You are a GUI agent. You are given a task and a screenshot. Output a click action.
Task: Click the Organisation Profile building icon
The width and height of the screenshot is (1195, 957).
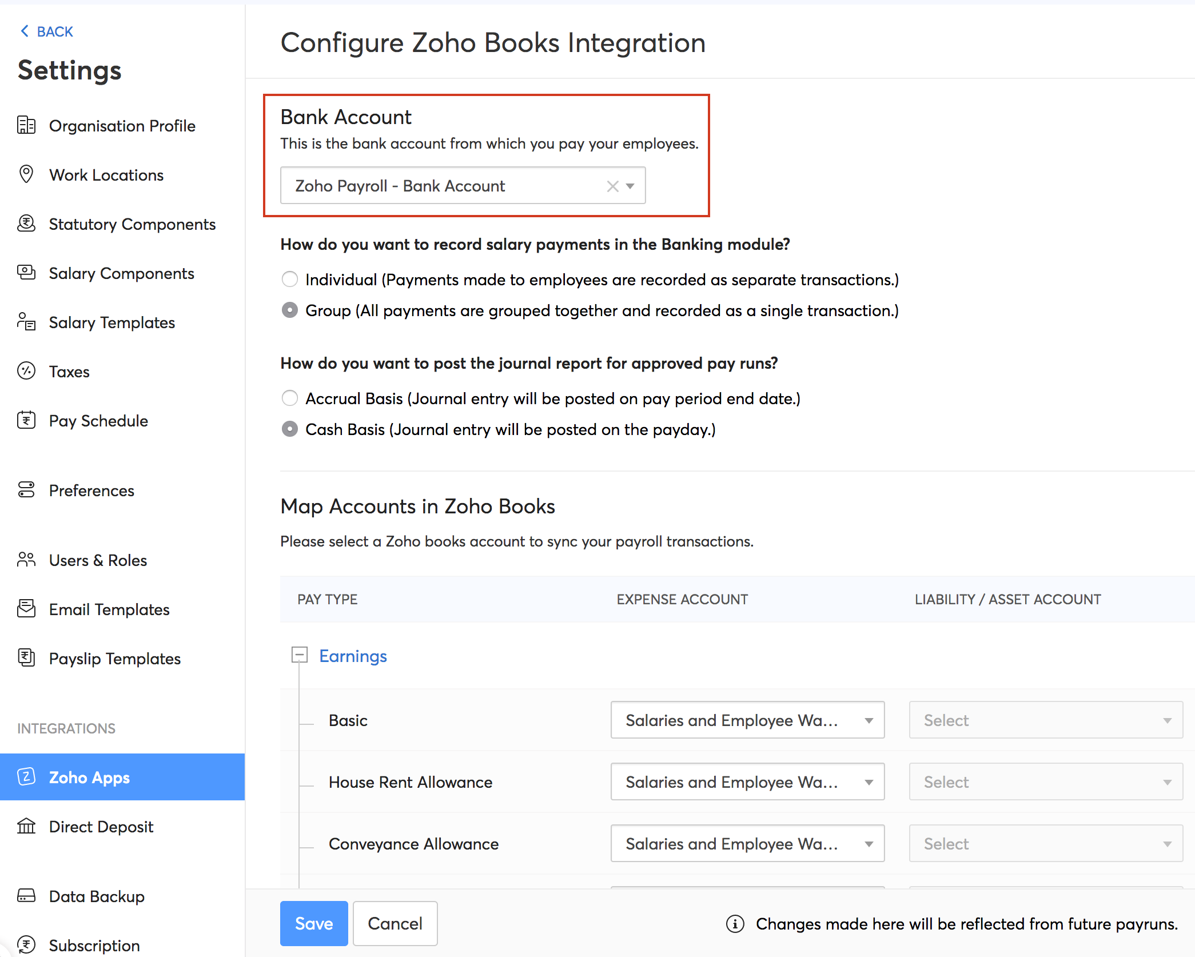coord(26,125)
